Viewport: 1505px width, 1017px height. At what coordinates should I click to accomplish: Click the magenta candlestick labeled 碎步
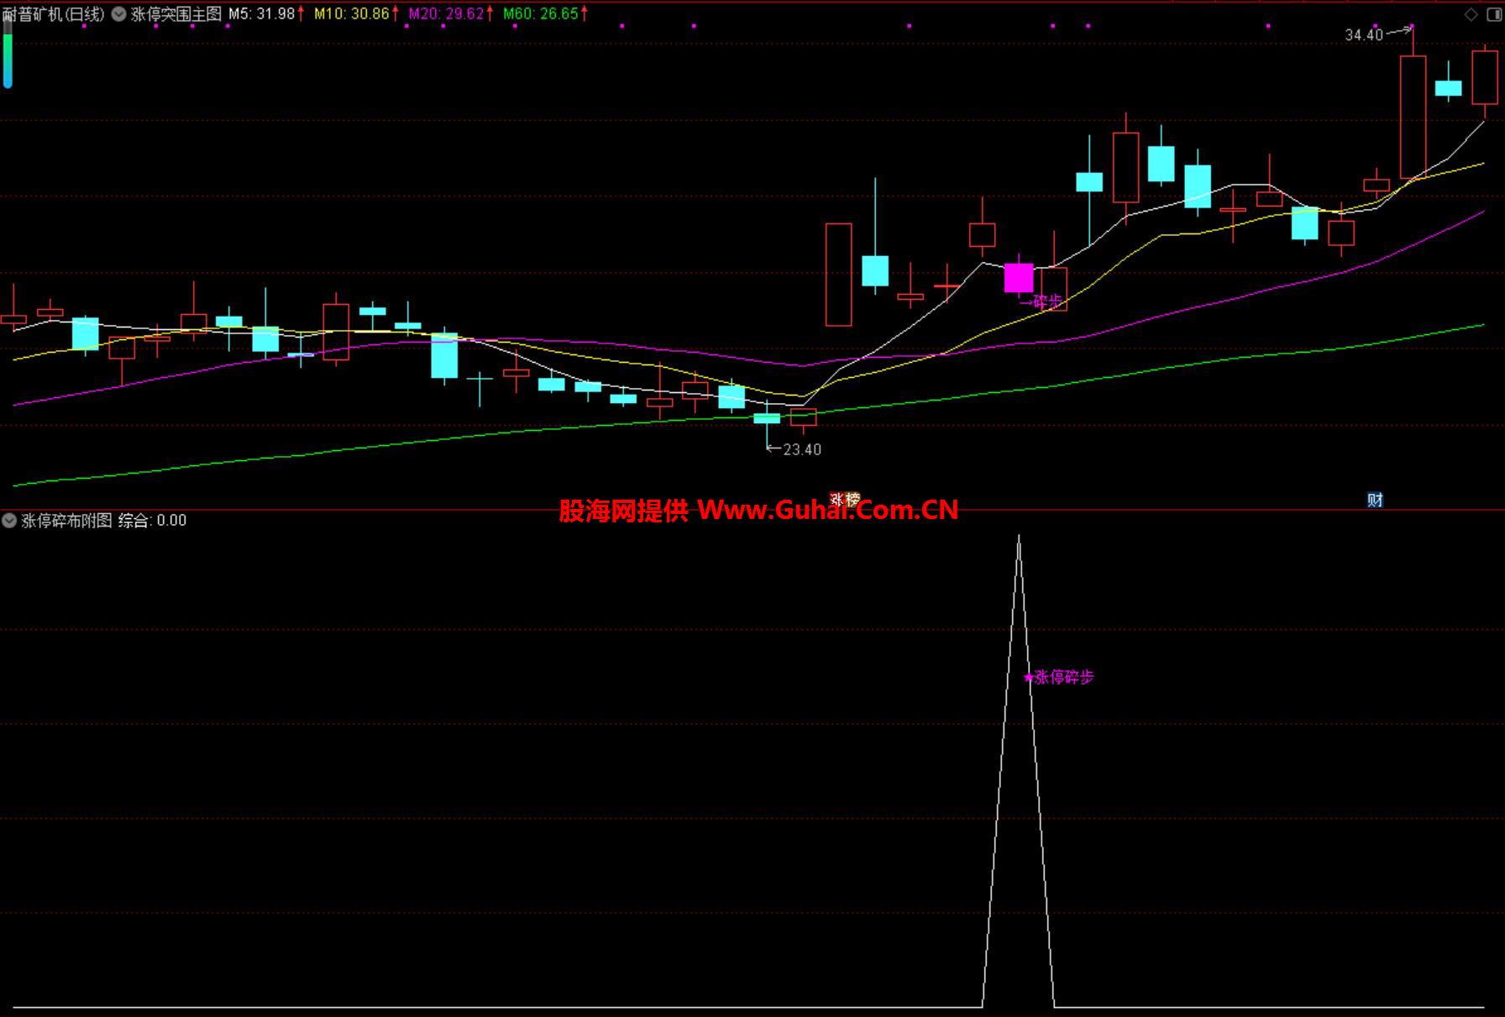tap(1019, 278)
